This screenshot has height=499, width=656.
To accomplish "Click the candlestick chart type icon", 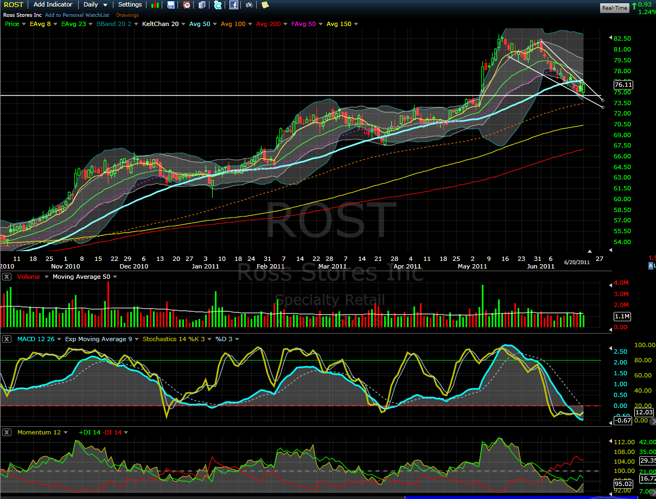I will click(155, 5).
